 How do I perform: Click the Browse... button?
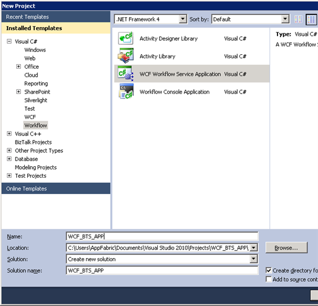286,248
